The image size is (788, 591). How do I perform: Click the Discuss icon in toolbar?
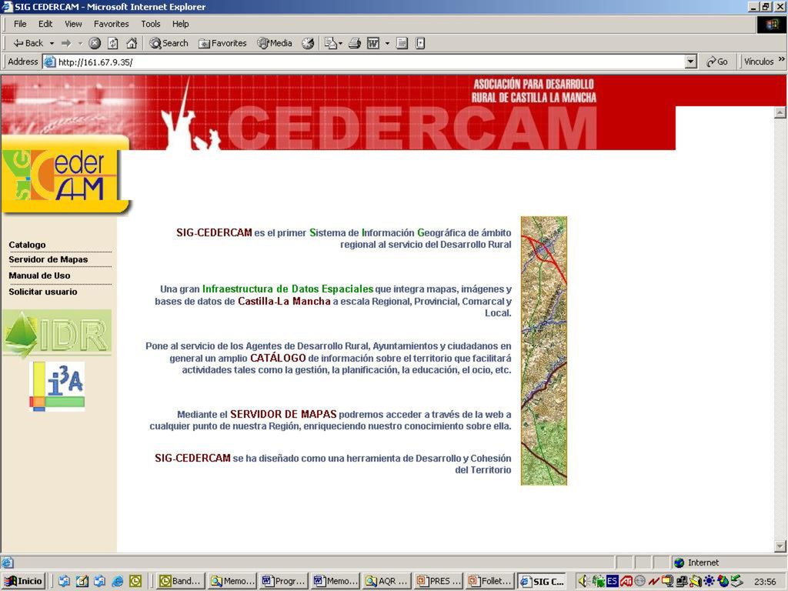pyautogui.click(x=402, y=43)
